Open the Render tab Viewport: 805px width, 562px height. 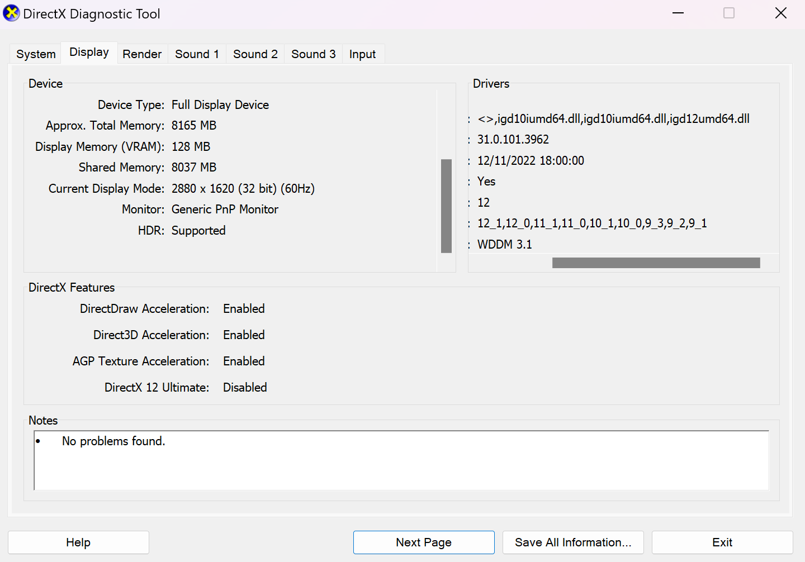point(142,54)
